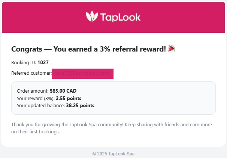Click the empty pink banner area beside the logo
This screenshot has width=227, height=158.
point(187,17)
